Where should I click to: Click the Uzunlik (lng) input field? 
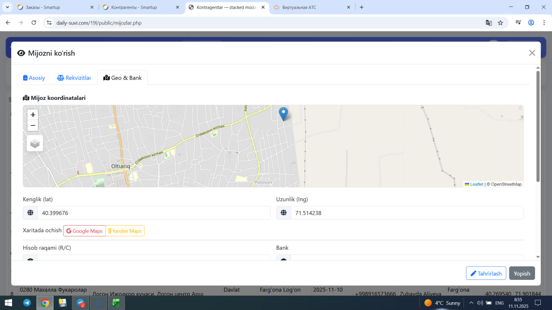tap(407, 213)
